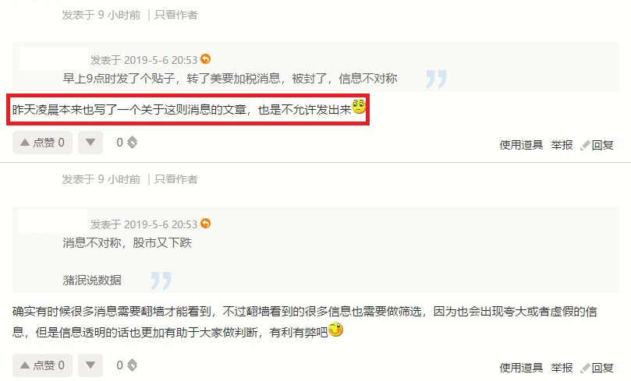Image resolution: width=631 pixels, height=381 pixels.
Task: Upvote the first post with 点赞
Action: click(42, 143)
